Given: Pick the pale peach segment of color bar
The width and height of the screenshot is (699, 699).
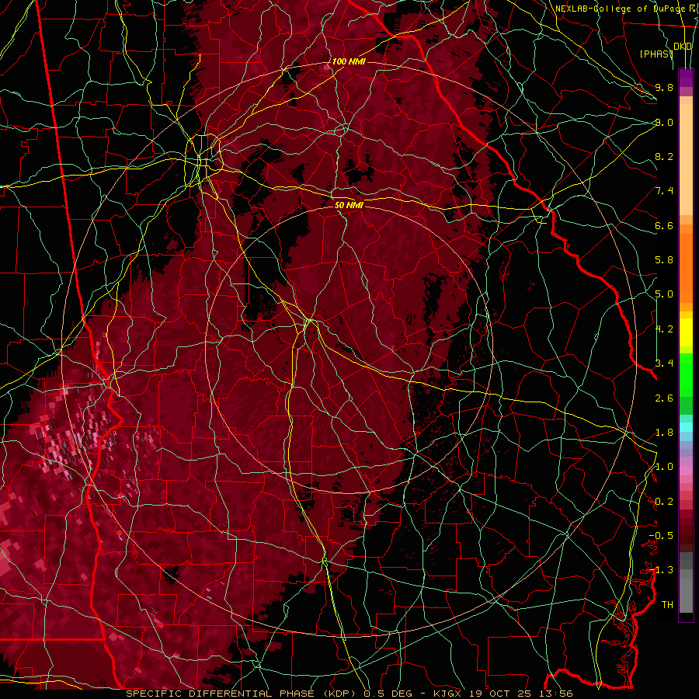Looking at the screenshot, I should coord(686,159).
